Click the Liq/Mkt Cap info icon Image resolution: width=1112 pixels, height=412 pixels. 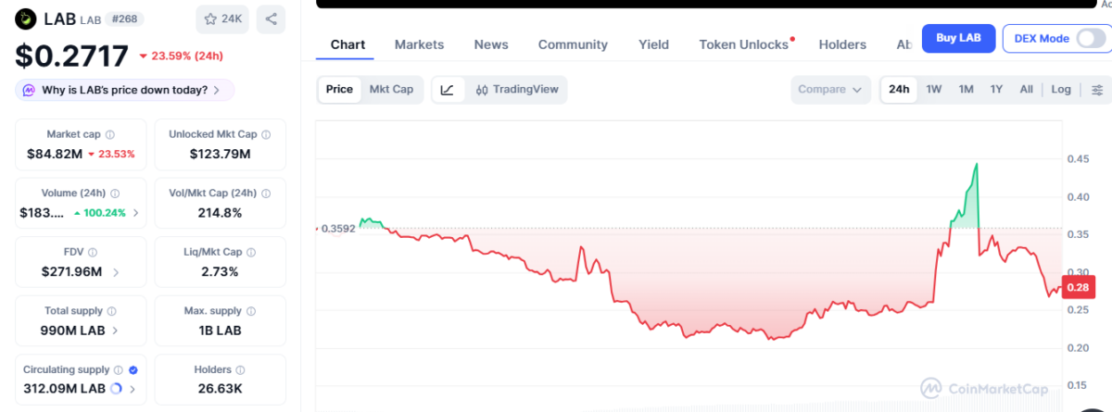click(x=252, y=252)
